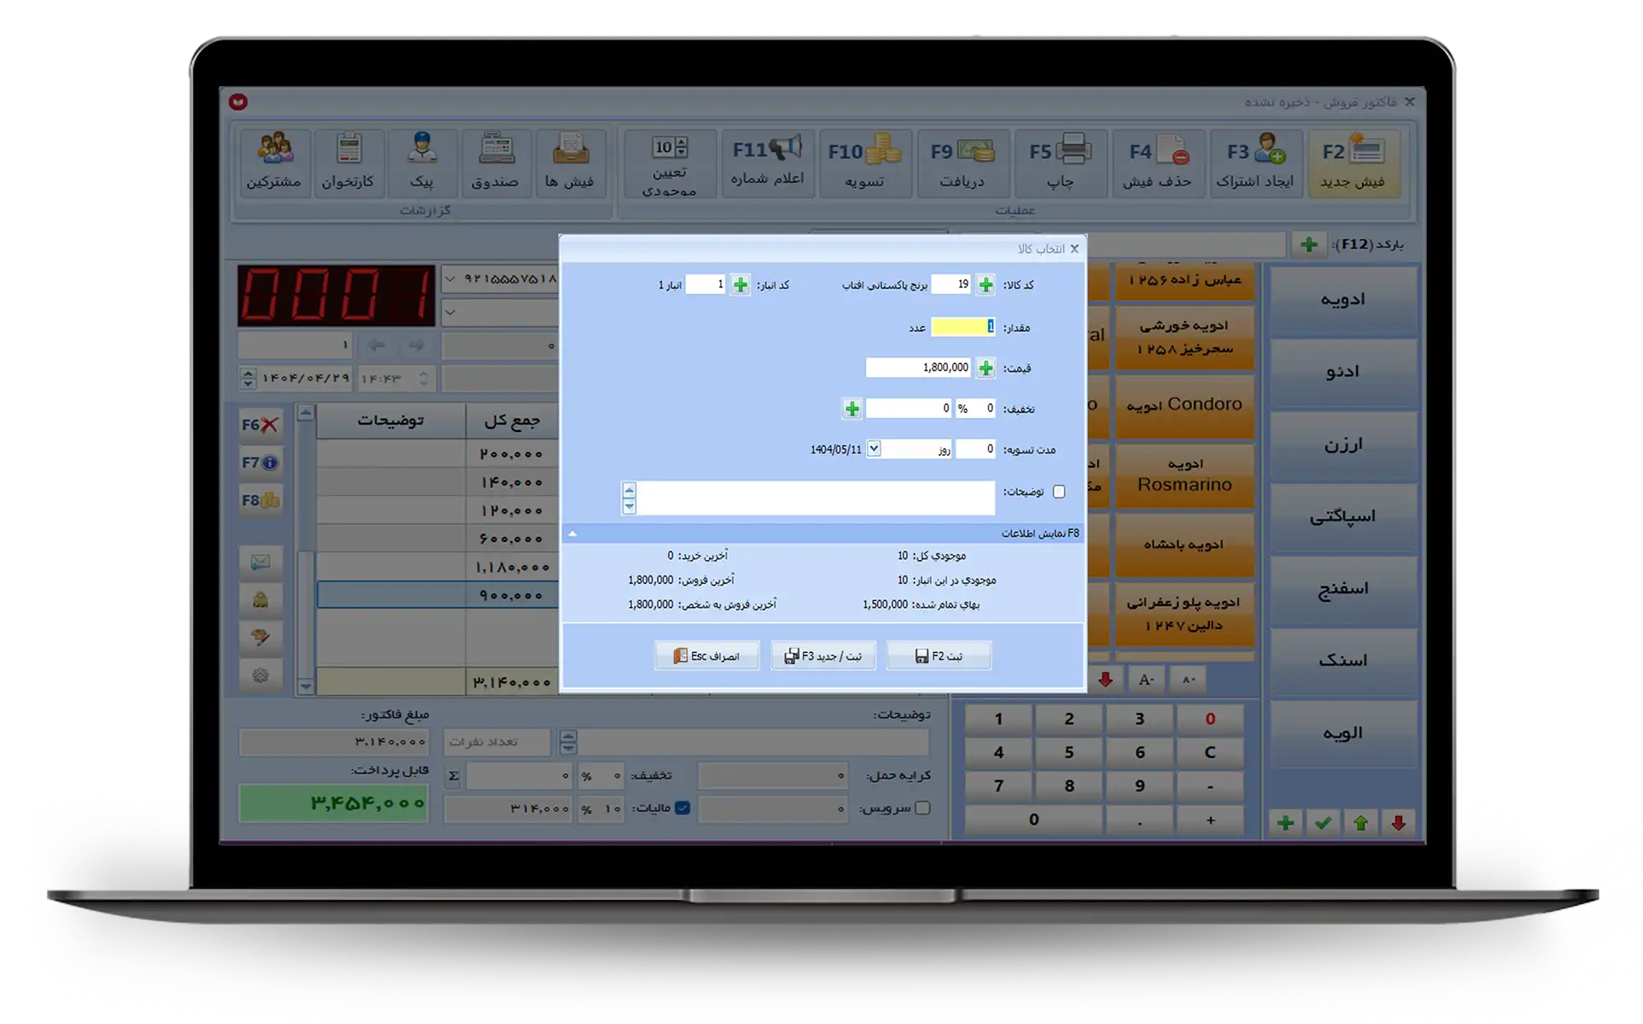Open the کارتخوان card reader report
This screenshot has height=1024, width=1643.
[348, 163]
